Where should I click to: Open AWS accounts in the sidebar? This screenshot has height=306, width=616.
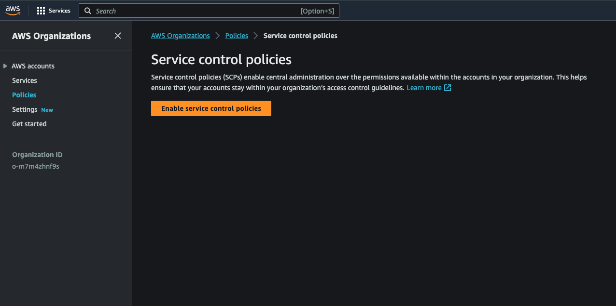pyautogui.click(x=33, y=66)
